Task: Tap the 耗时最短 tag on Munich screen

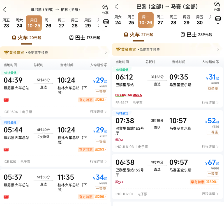Action: click(10, 122)
